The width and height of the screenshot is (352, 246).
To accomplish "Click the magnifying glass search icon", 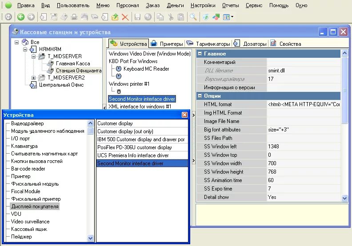I will coord(193,17).
